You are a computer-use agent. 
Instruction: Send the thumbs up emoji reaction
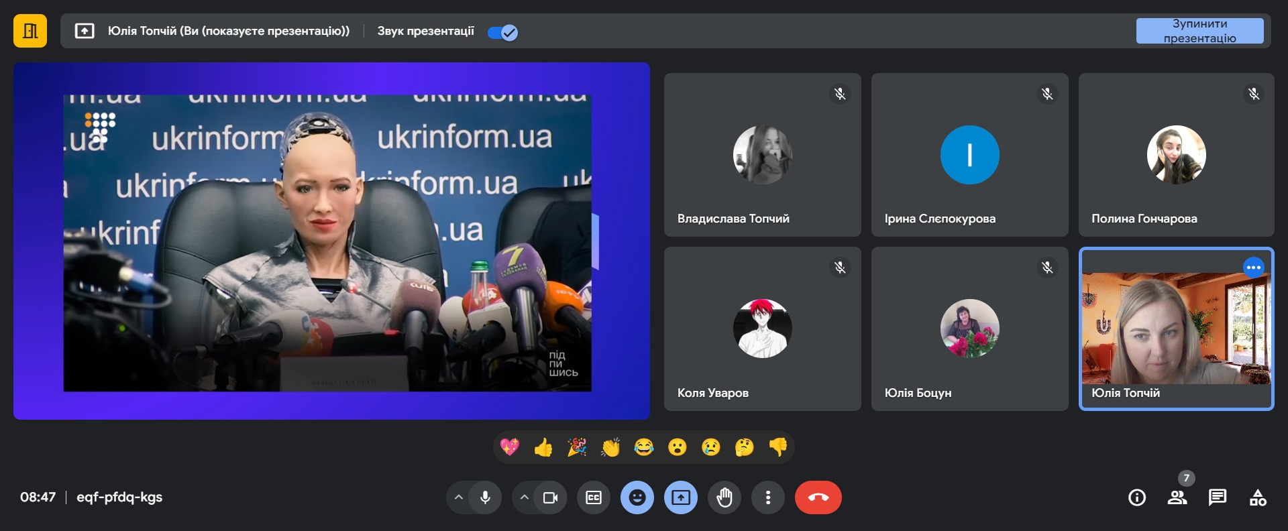pos(543,447)
